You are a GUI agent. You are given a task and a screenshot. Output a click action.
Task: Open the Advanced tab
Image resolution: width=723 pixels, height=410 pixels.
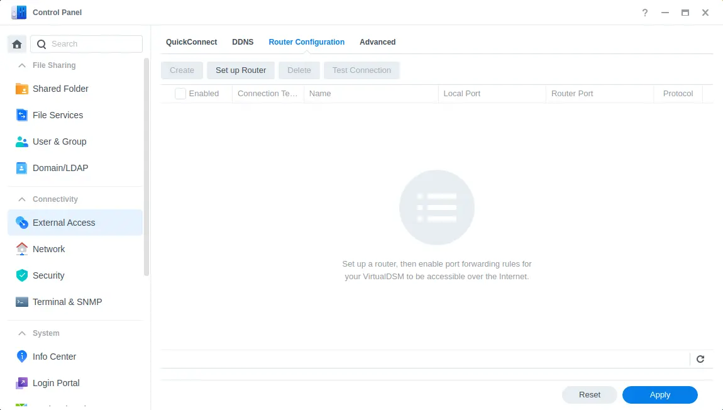(378, 42)
